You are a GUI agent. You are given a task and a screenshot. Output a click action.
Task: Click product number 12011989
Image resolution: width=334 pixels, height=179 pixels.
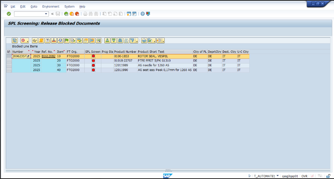121,65
